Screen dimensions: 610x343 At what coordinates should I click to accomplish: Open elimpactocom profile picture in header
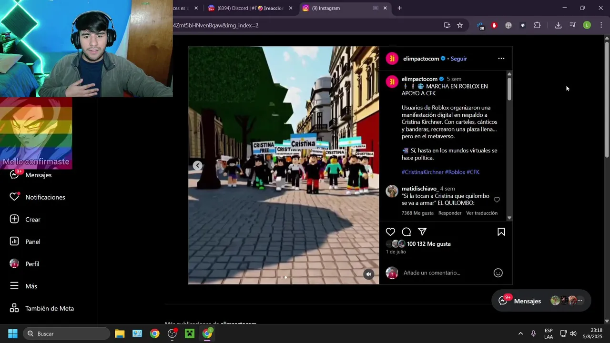(x=392, y=59)
